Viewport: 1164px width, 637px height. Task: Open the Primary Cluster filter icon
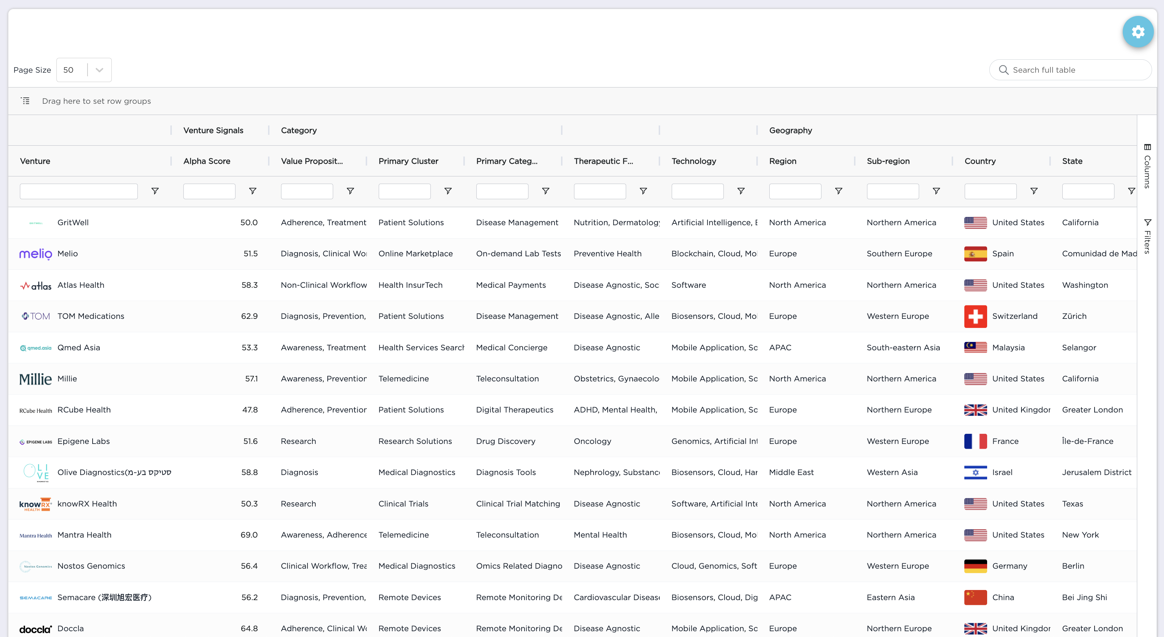448,191
